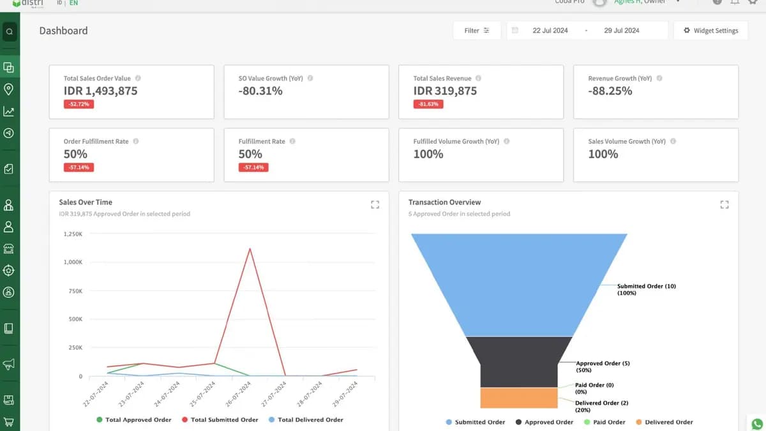Toggle Delivered Order funnel legend item
This screenshot has height=431, width=766.
(x=664, y=422)
